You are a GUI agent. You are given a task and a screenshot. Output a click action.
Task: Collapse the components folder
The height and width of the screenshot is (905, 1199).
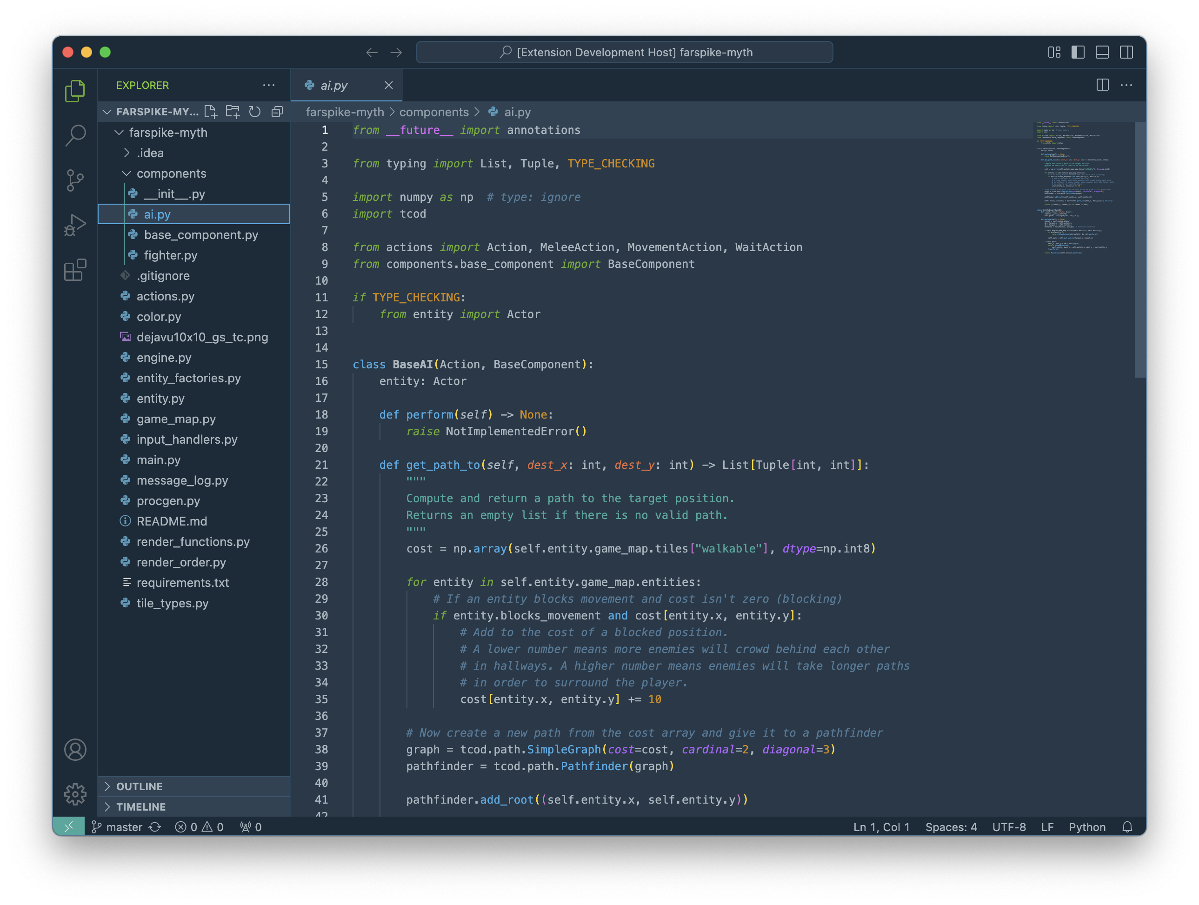tap(171, 173)
